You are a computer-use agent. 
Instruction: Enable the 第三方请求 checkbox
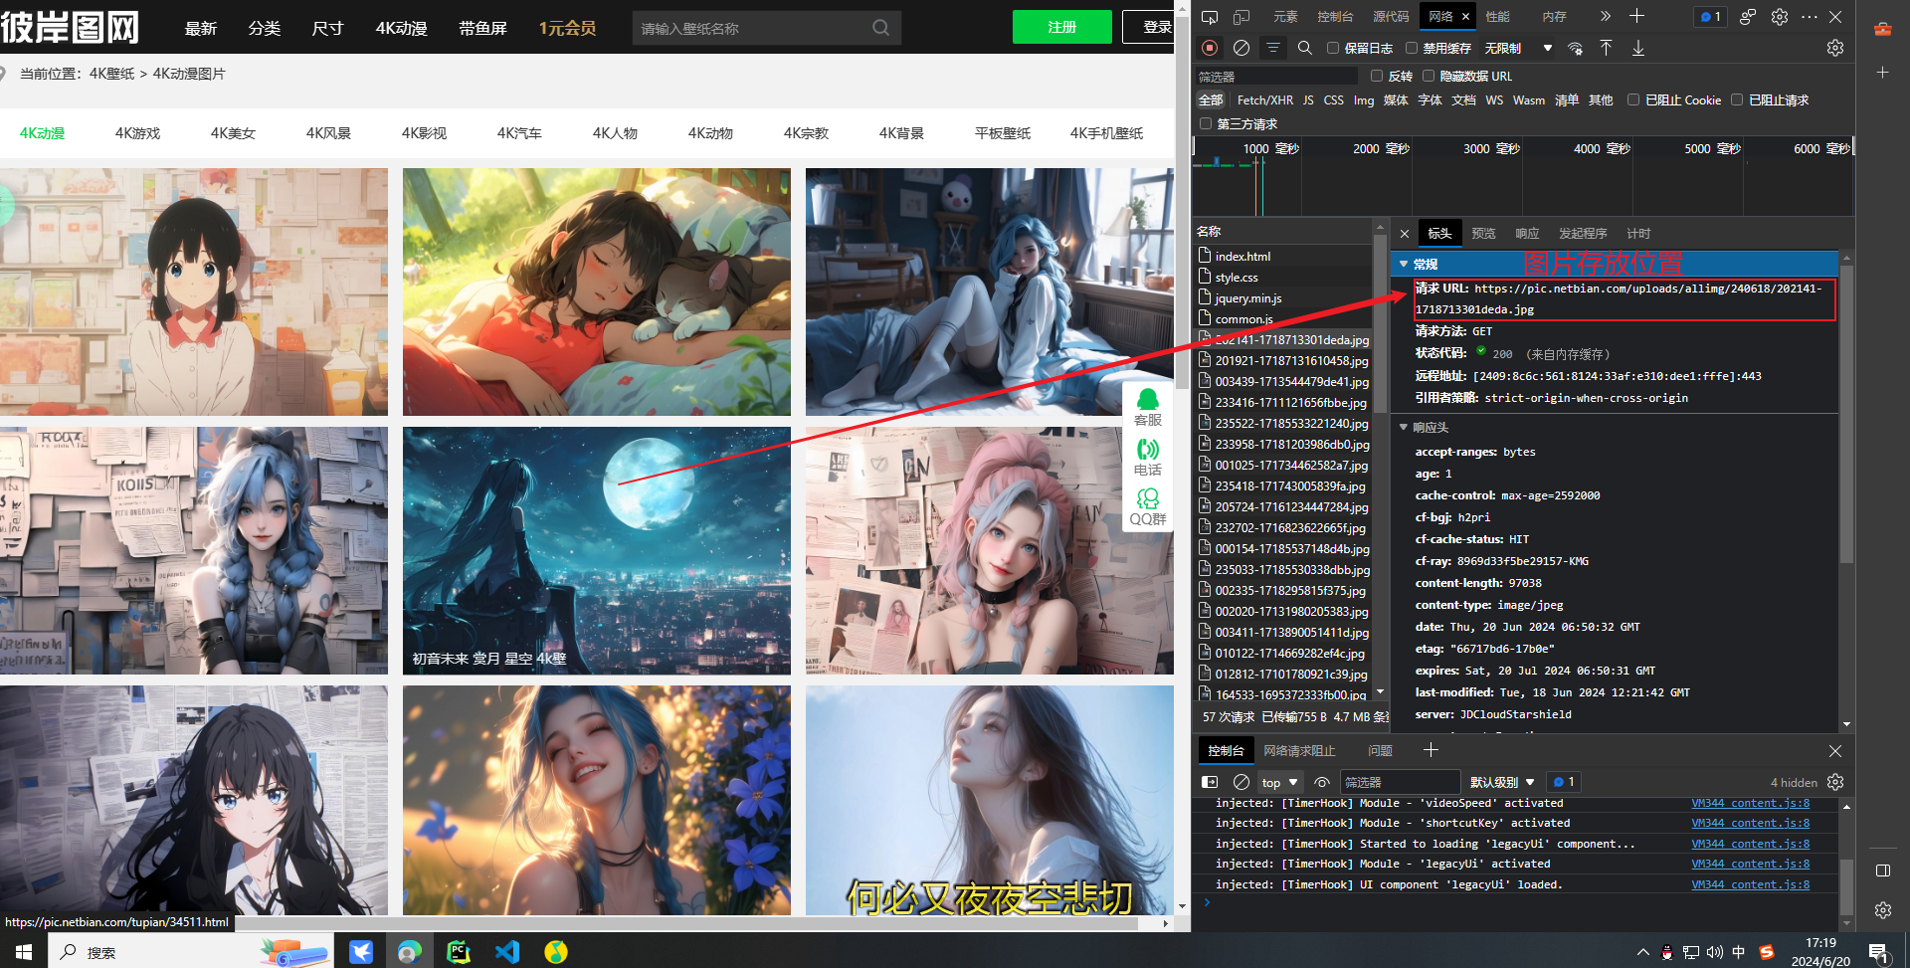1206,123
